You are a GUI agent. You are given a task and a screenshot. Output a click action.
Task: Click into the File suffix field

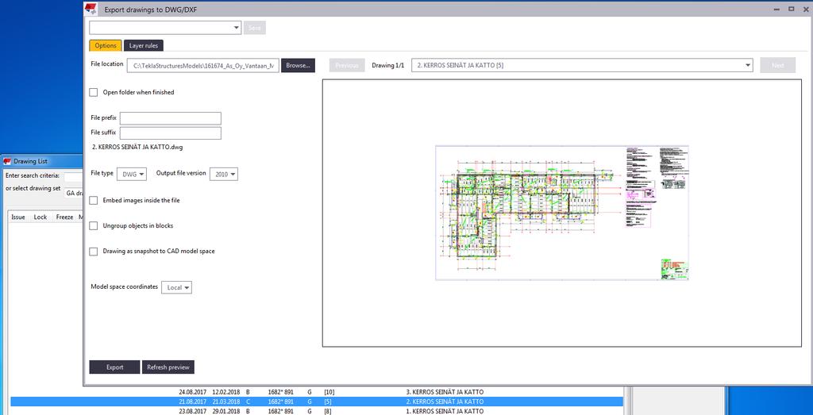[171, 133]
